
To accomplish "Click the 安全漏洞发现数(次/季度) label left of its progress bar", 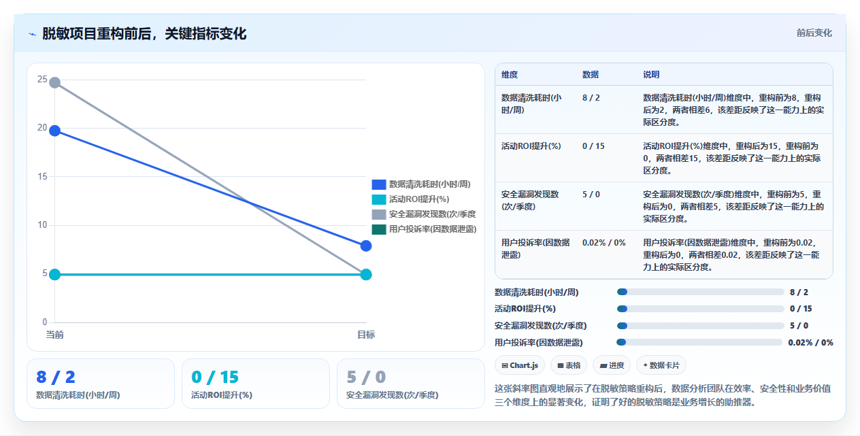I will [x=541, y=325].
